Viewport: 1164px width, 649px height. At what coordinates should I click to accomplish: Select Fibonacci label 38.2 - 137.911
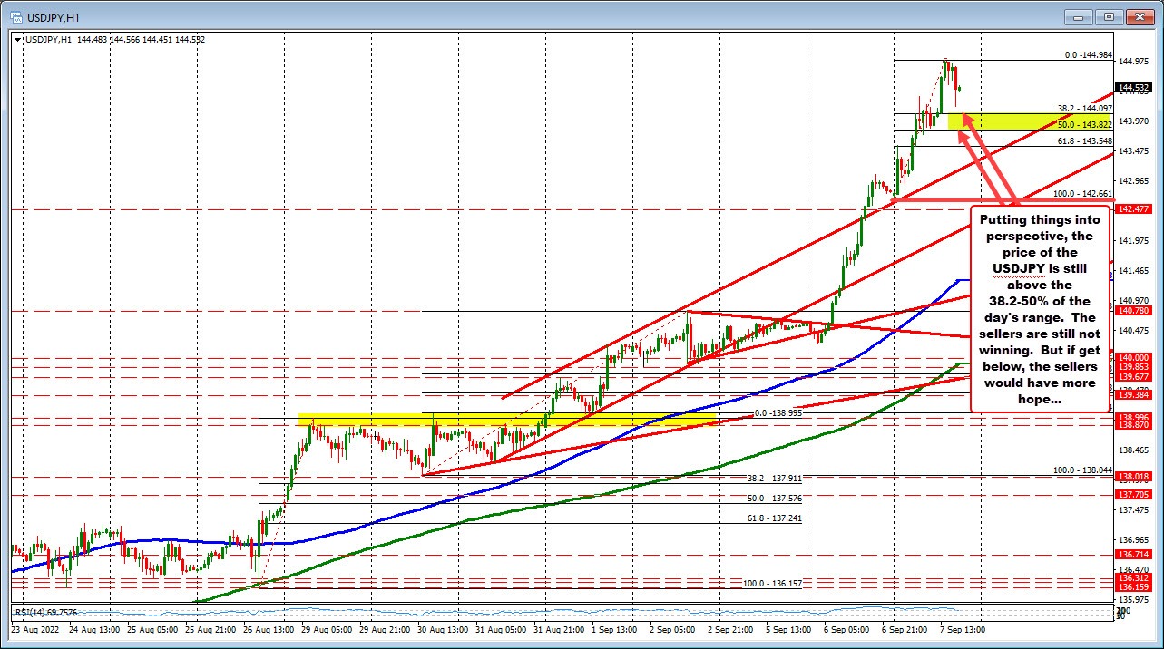point(775,478)
